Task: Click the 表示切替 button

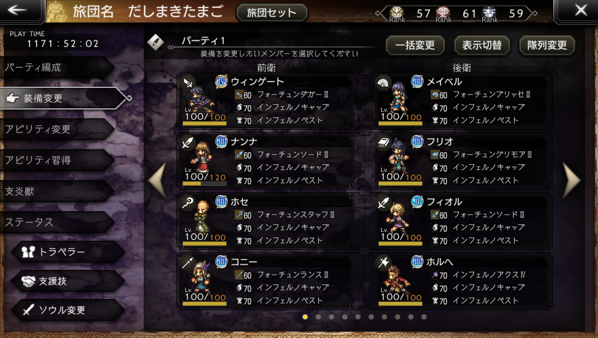Action: tap(482, 45)
